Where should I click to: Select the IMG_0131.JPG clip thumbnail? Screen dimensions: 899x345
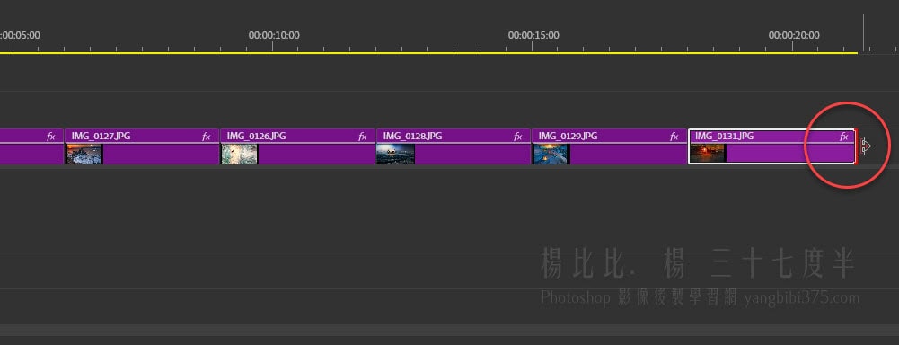pyautogui.click(x=708, y=154)
